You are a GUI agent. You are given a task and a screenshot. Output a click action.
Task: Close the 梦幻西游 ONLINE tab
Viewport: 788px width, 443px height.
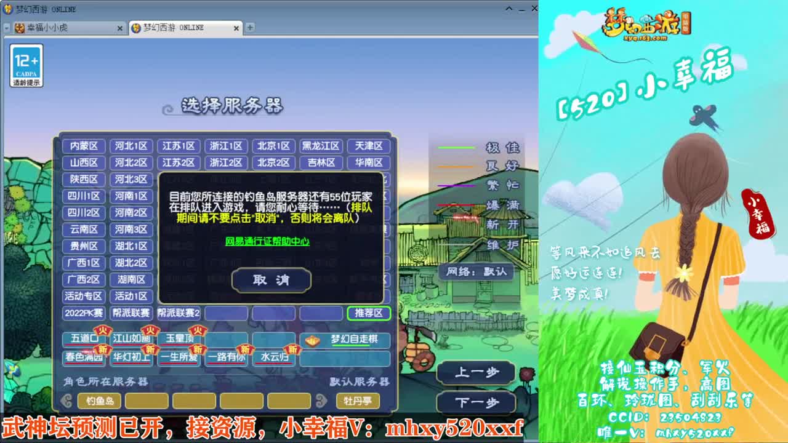[236, 28]
